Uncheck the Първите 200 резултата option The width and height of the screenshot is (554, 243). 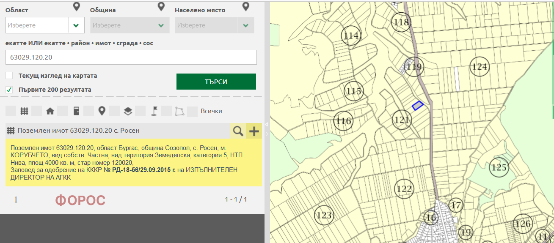9,90
